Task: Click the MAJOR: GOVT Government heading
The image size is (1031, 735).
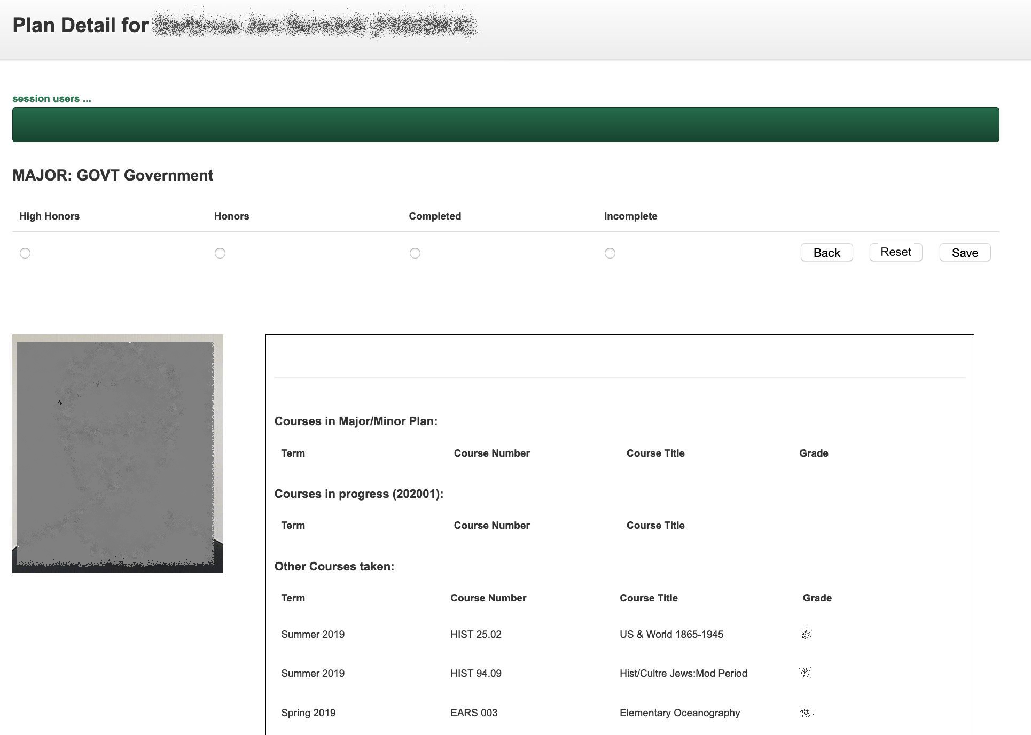Action: (x=113, y=176)
